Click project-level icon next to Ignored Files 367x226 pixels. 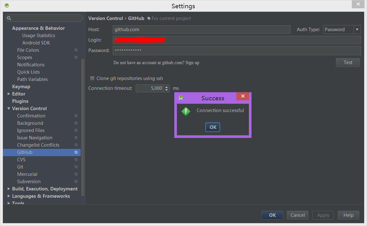(76, 130)
